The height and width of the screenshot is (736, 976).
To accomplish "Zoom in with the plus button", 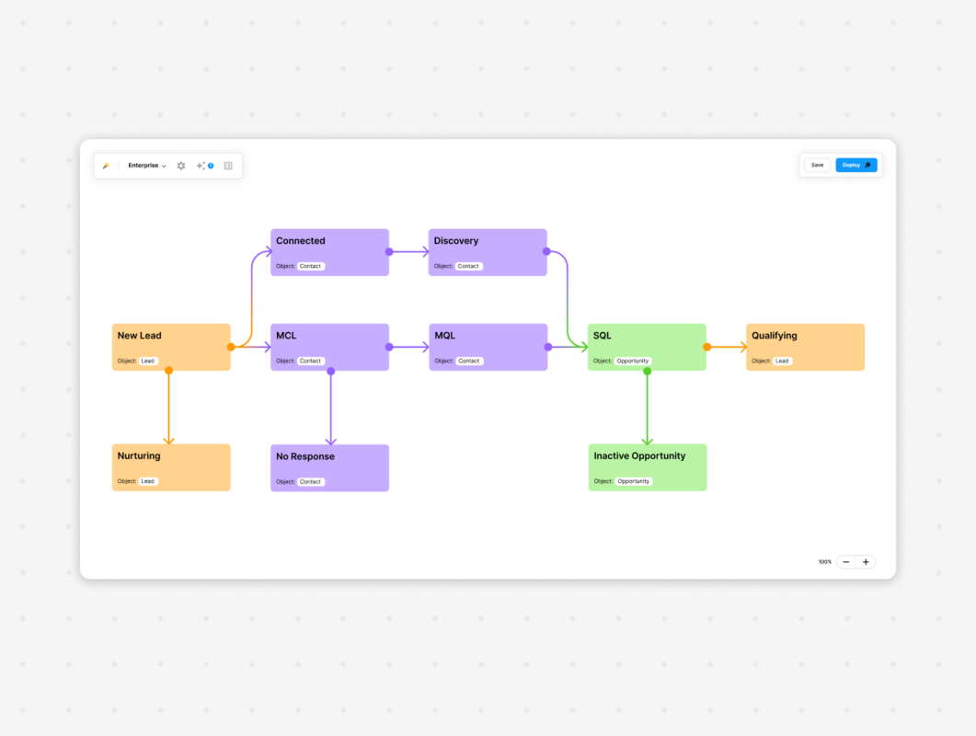I will click(866, 561).
